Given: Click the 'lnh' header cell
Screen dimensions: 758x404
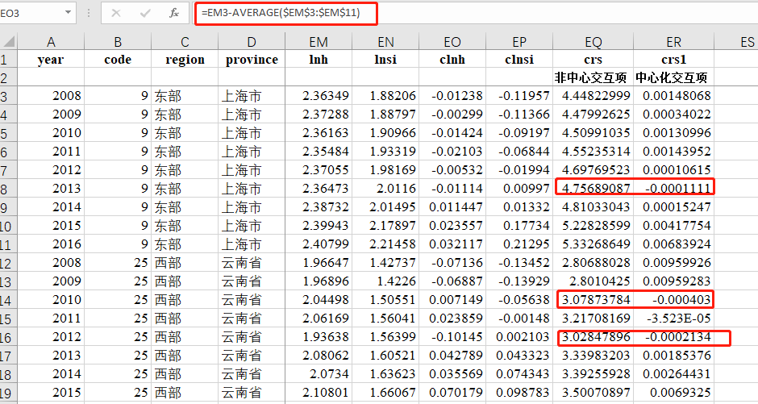Looking at the screenshot, I should [319, 59].
